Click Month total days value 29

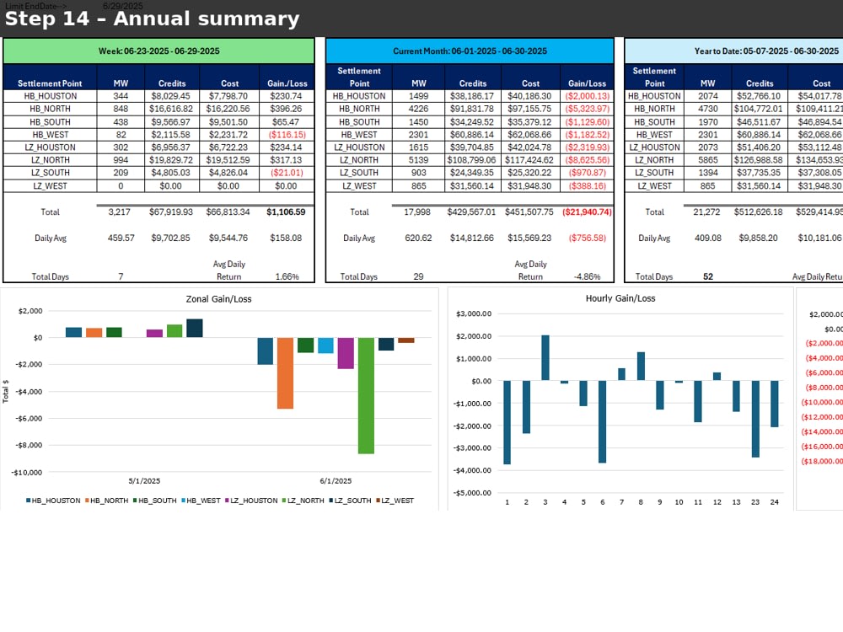[x=418, y=276]
